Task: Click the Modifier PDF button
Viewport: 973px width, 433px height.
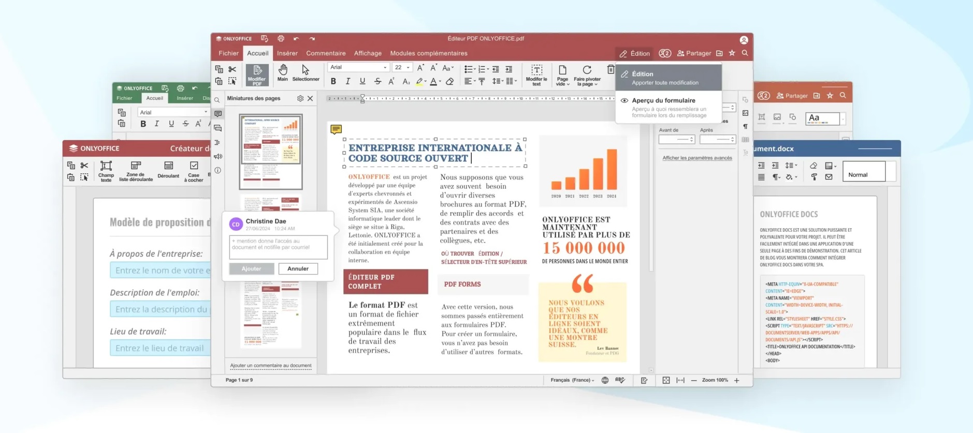Action: 257,75
